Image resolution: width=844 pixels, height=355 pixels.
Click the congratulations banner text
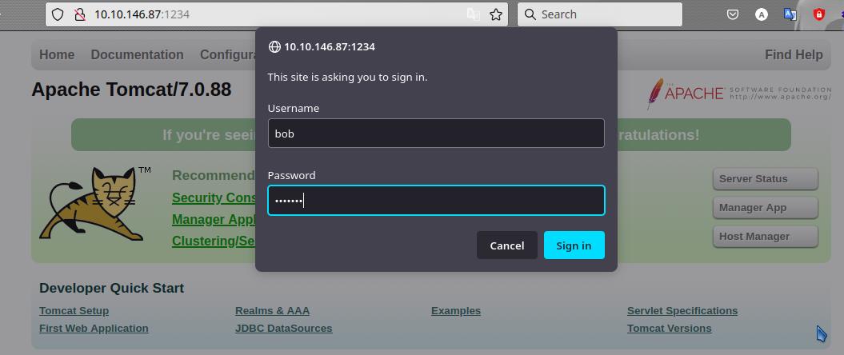430,134
